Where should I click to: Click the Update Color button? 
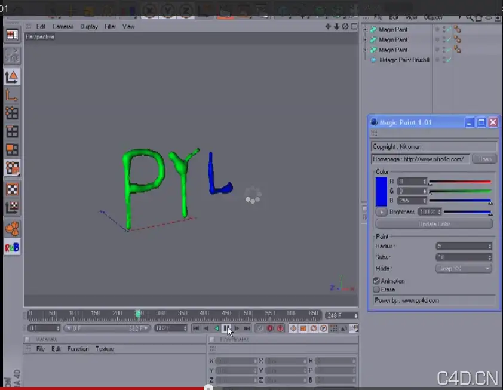click(x=434, y=224)
